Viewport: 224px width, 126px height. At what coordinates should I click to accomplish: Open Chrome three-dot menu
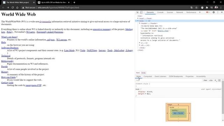[x=221, y=8]
